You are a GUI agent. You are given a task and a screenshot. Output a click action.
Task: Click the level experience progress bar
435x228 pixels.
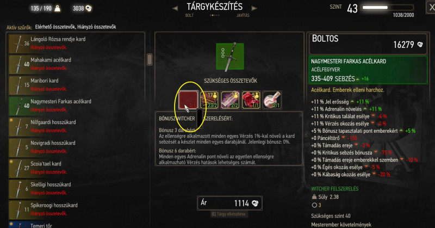[388, 8]
